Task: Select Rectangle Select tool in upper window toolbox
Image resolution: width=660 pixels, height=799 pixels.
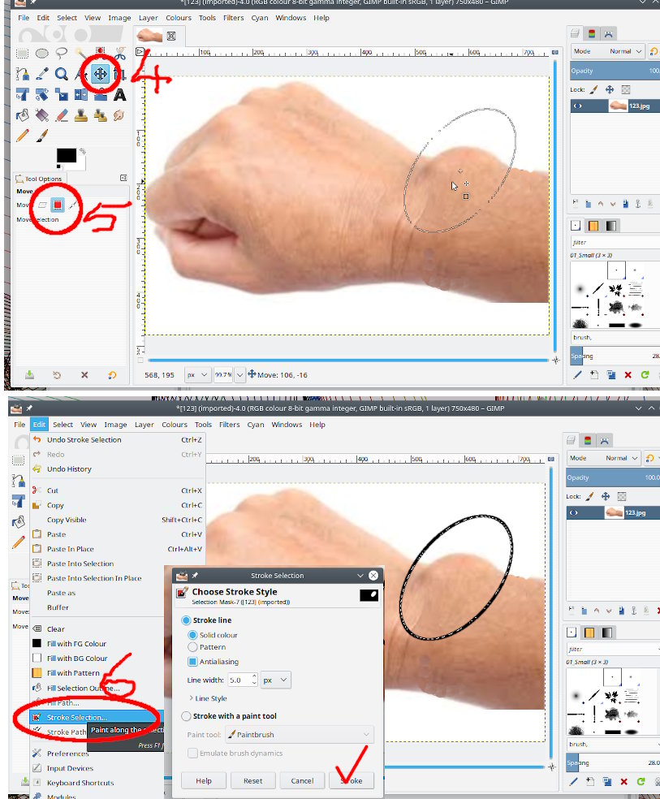Action: coord(22,54)
